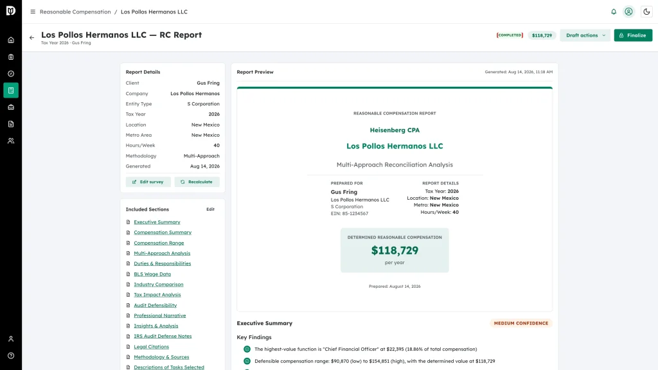
Task: Open Duties & Responsibilities section link
Action: (163, 263)
